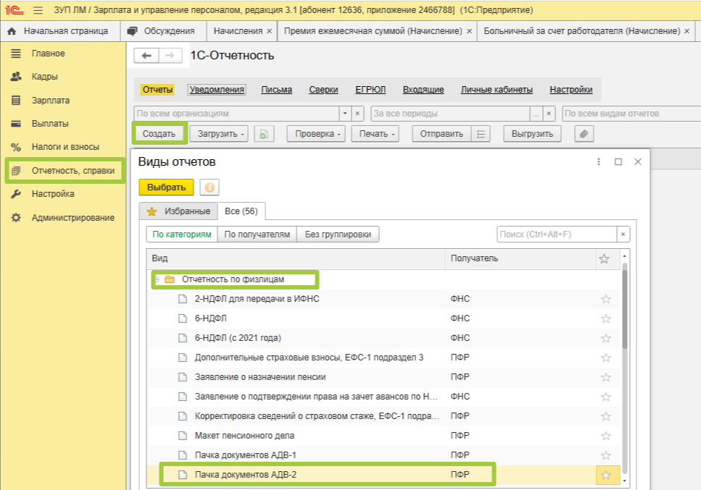Image resolution: width=701 pixels, height=490 pixels.
Task: Open the Сверки link
Action: coord(323,90)
